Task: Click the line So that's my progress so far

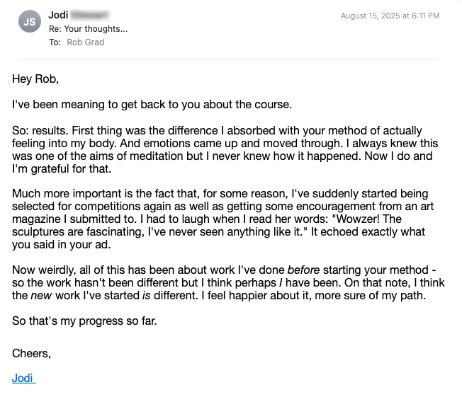Action: click(x=84, y=321)
